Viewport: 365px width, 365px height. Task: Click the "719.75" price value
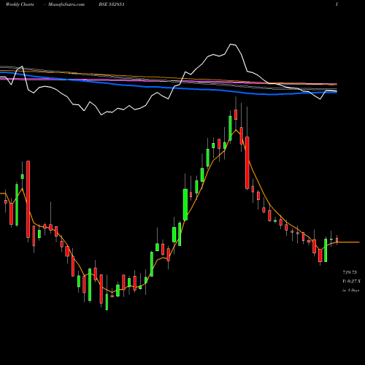[350, 272]
